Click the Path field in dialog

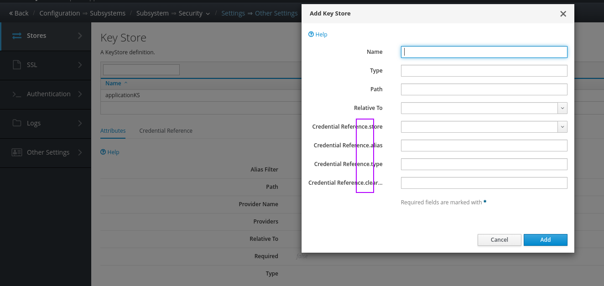coord(484,89)
